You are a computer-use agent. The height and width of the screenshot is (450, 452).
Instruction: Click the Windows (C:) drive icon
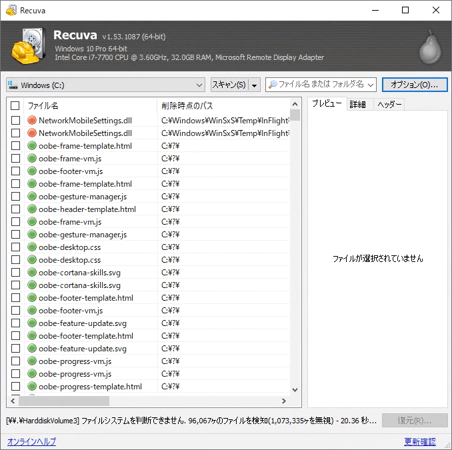tap(13, 85)
